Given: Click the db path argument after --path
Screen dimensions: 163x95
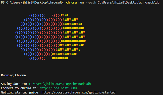Looking at the screenshot, I should [129, 3].
